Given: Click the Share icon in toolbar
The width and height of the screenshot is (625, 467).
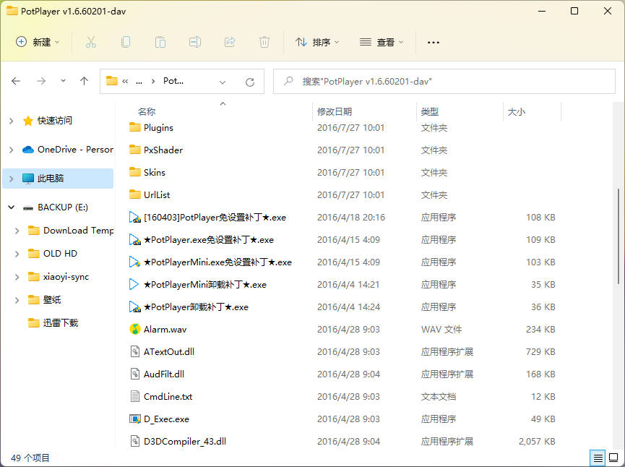Looking at the screenshot, I should tap(230, 42).
